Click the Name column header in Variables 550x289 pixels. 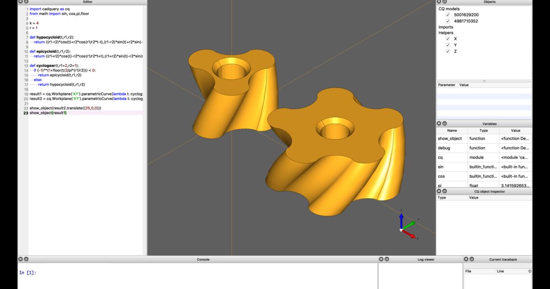click(452, 131)
